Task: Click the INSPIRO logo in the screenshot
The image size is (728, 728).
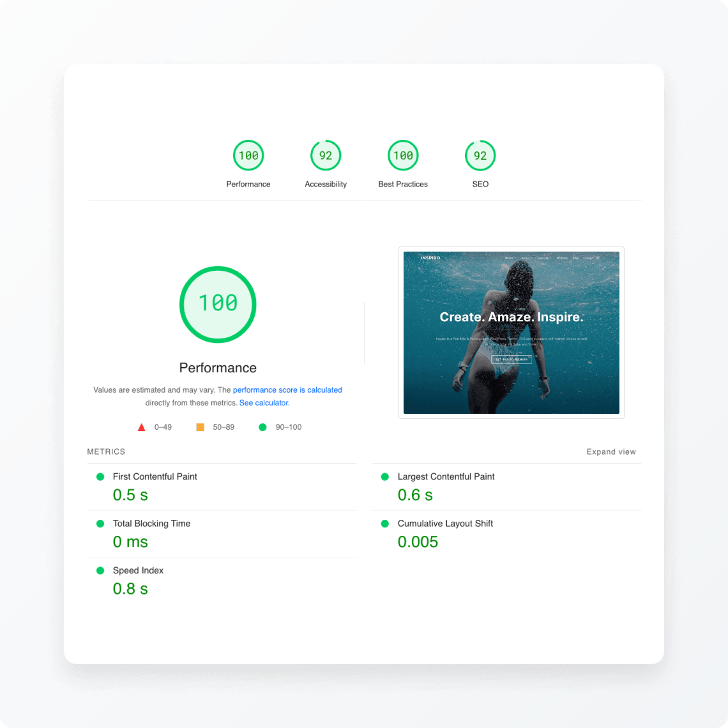Action: [x=430, y=258]
